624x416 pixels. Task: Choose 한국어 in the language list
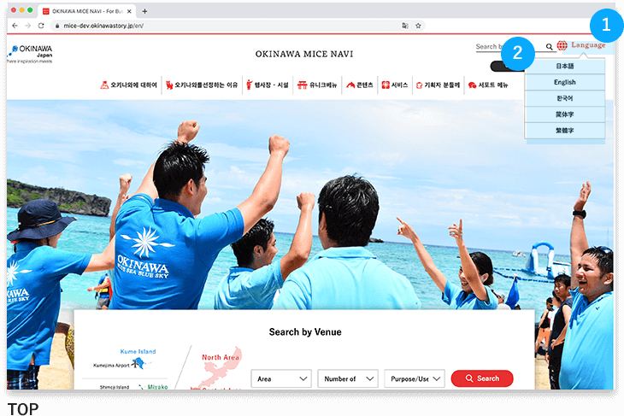(564, 98)
